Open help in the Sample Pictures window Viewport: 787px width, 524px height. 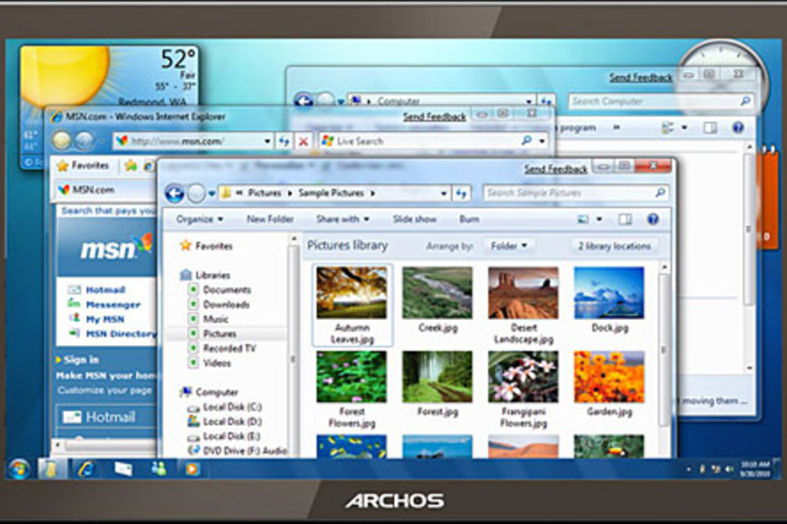click(653, 219)
